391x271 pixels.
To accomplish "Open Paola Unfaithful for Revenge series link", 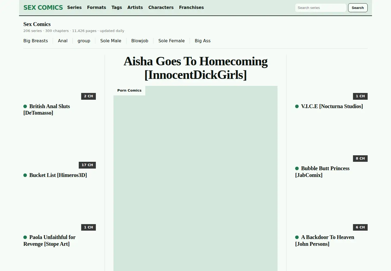I will coord(49,241).
